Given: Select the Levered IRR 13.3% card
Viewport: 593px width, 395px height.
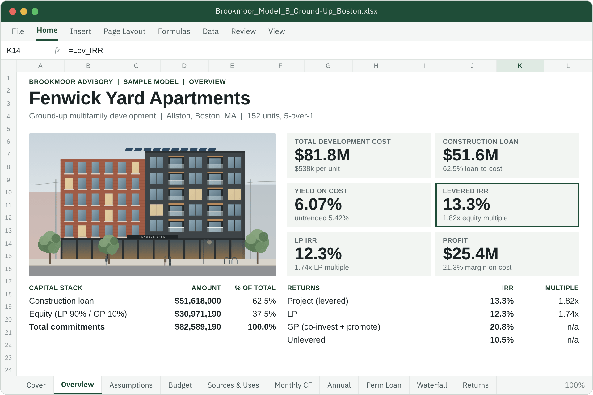Looking at the screenshot, I should point(507,205).
